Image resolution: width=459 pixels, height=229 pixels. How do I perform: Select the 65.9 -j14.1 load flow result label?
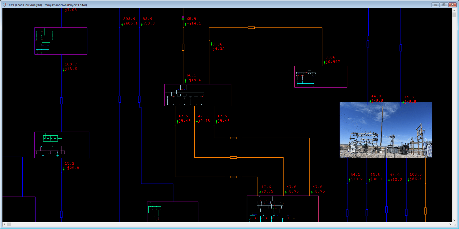194,21
